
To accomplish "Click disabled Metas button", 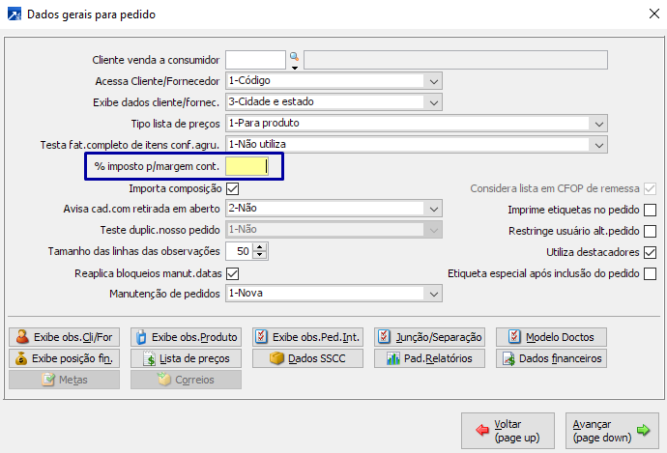I will click(x=64, y=380).
